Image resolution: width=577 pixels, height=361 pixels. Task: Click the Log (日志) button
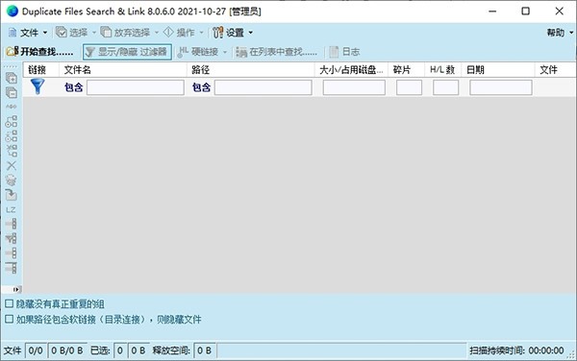[344, 52]
